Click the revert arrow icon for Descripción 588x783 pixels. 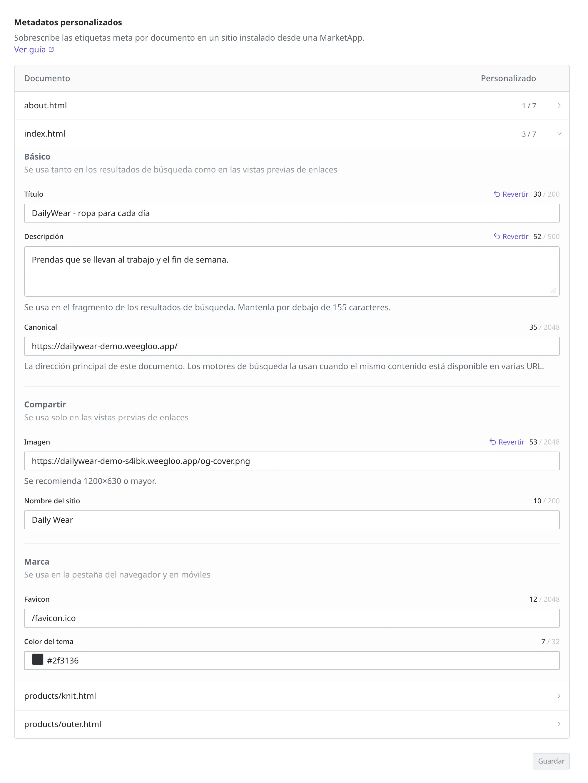[x=497, y=236]
